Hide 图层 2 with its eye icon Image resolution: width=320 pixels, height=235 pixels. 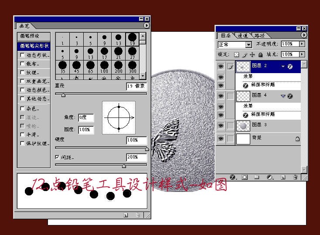click(221, 67)
